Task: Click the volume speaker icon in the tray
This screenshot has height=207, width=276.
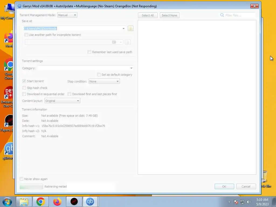Action: click(x=249, y=202)
